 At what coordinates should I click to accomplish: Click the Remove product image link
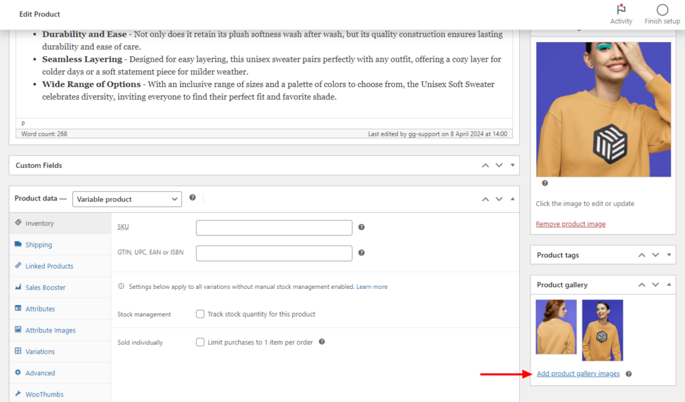570,223
